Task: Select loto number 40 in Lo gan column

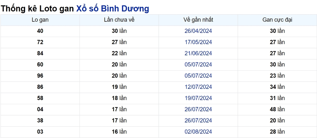Action: (x=40, y=31)
